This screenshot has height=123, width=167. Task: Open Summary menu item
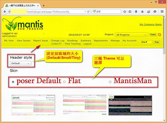pos(86,40)
